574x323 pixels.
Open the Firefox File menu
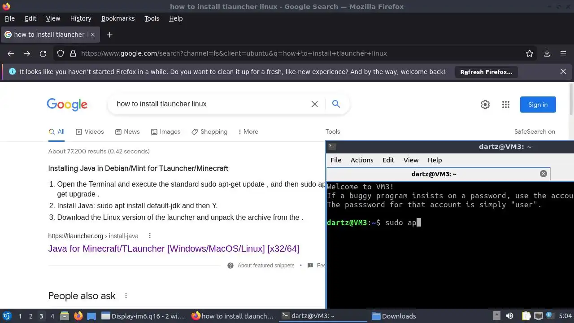point(10,18)
